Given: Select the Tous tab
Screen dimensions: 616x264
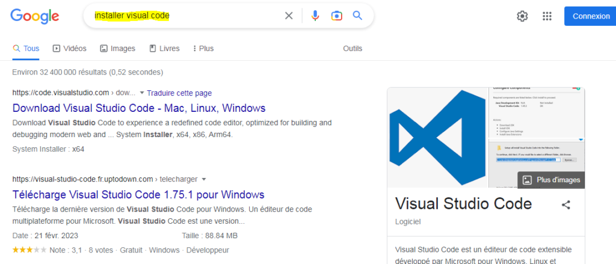Looking at the screenshot, I should click(26, 49).
